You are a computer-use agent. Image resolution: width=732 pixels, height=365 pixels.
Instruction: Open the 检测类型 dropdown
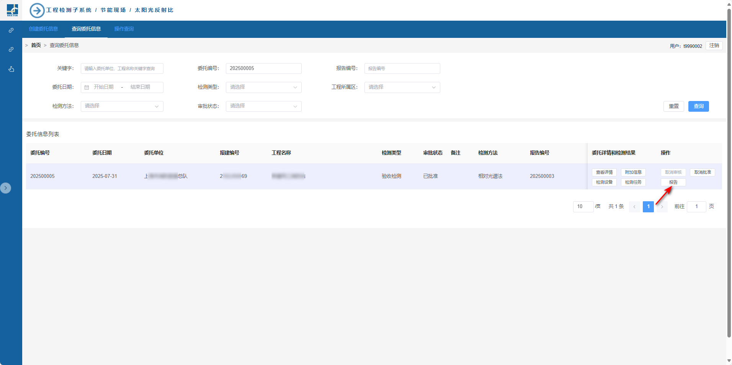click(x=263, y=87)
